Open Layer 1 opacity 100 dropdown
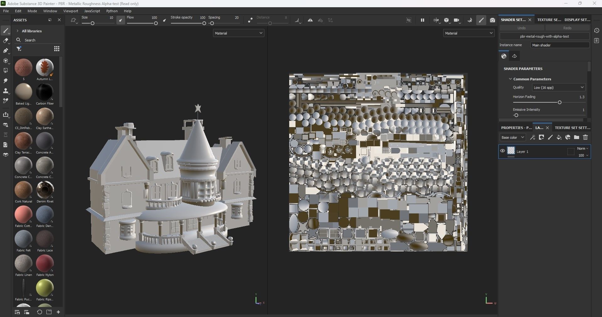 583,155
